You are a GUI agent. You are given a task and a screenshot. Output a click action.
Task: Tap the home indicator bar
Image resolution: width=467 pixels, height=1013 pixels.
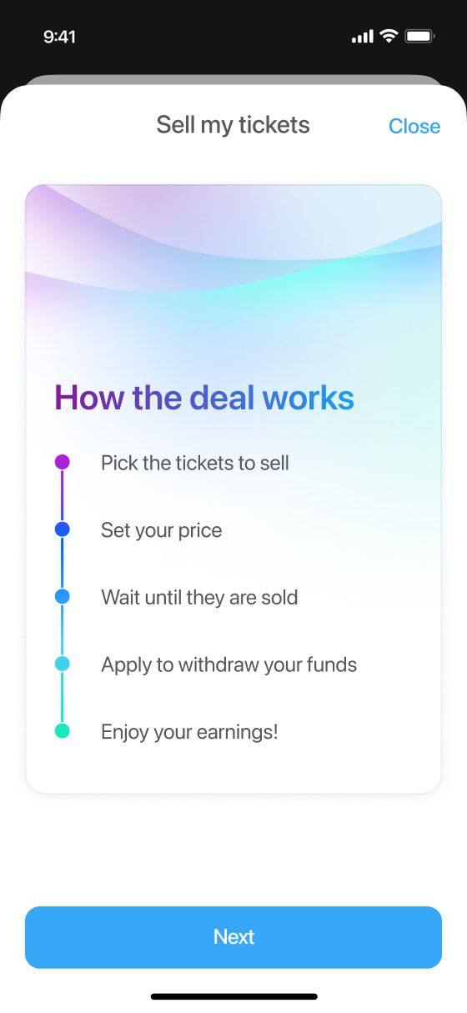233,996
